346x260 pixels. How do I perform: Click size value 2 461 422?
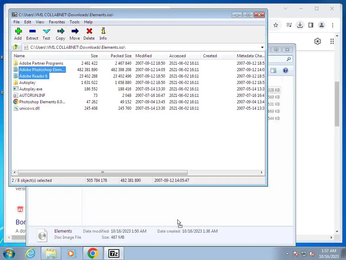tap(89, 63)
